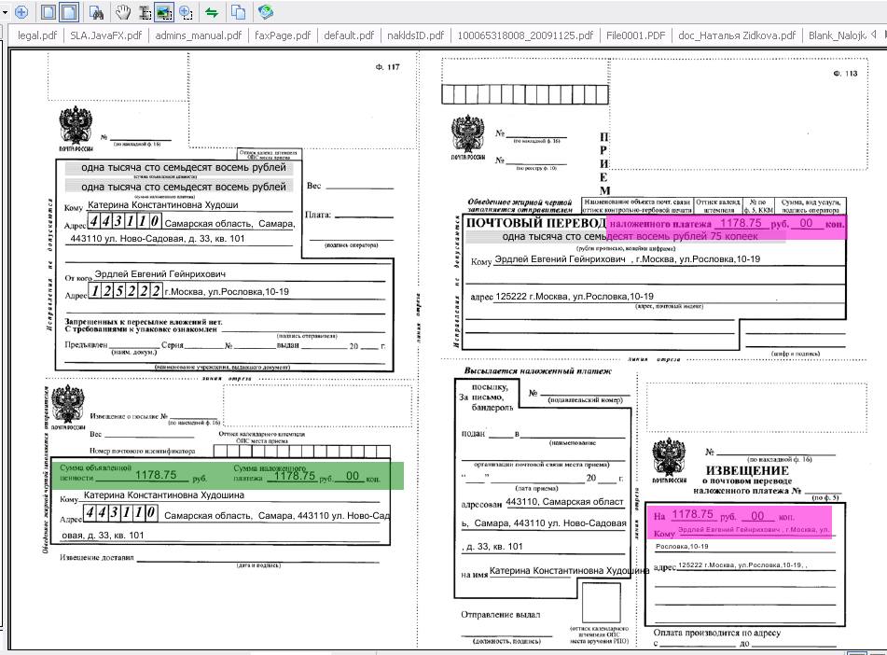The image size is (887, 655).
Task: Activate the marquee zoom tool
Action: coord(187,12)
